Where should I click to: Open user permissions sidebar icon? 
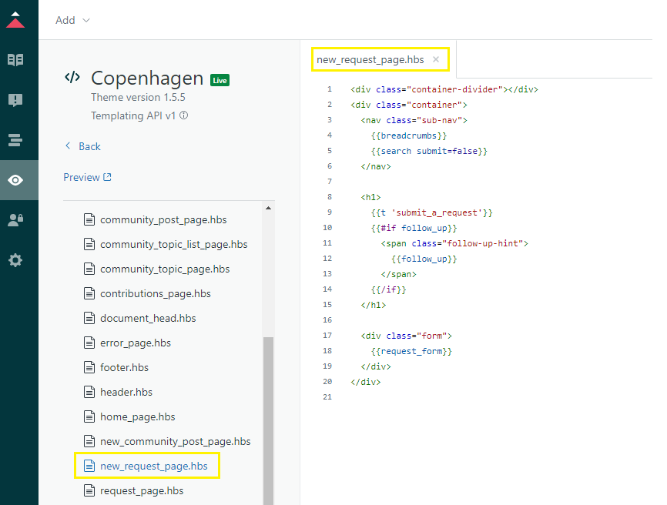point(15,220)
